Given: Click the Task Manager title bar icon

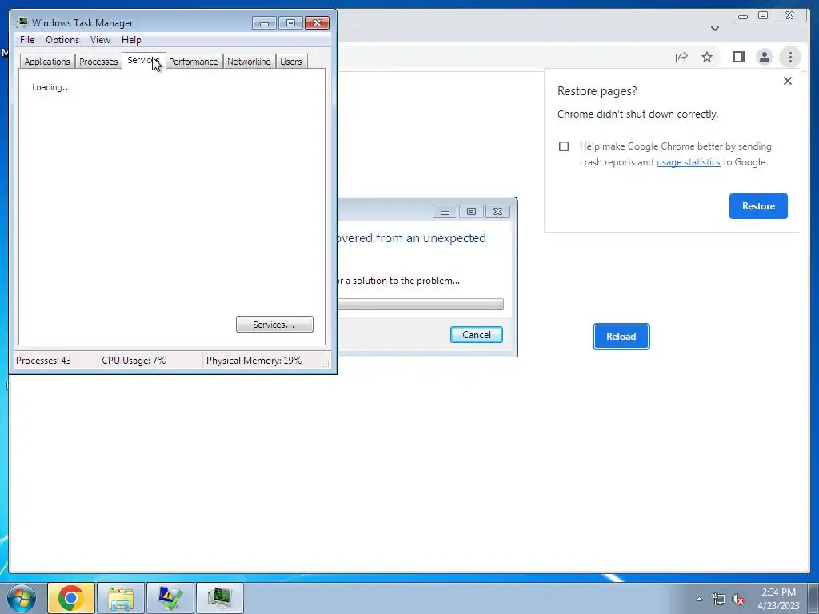Looking at the screenshot, I should [22, 22].
